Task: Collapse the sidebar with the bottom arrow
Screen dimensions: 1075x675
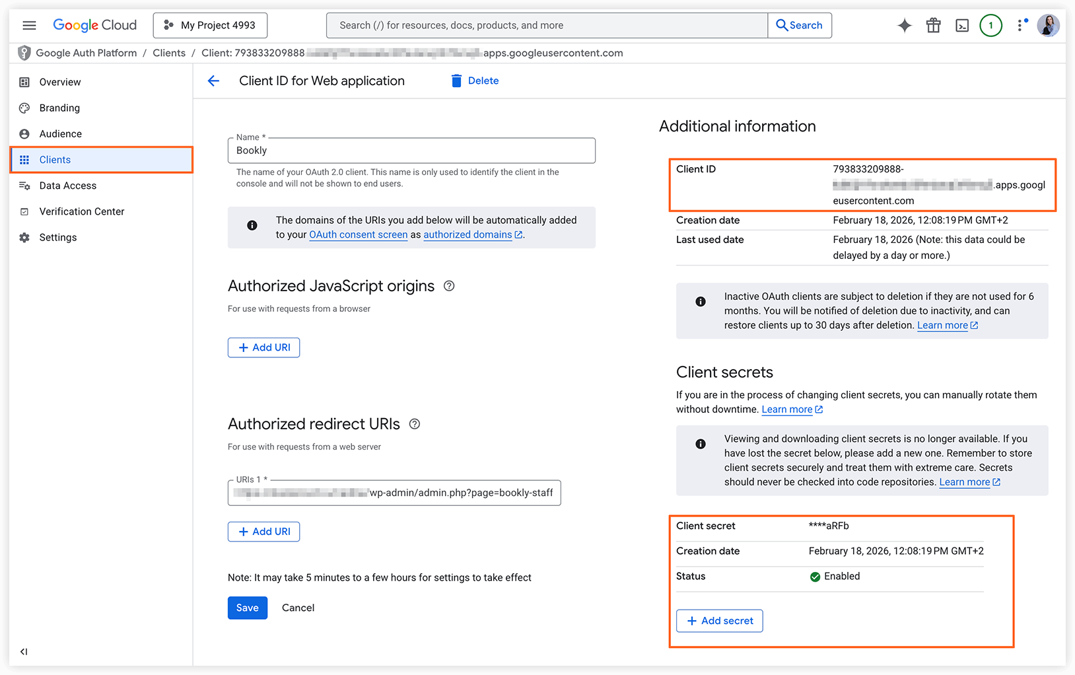Action: pos(24,651)
